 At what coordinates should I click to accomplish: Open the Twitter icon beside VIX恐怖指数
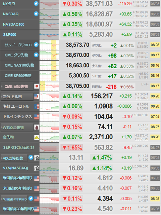tap(31, 157)
